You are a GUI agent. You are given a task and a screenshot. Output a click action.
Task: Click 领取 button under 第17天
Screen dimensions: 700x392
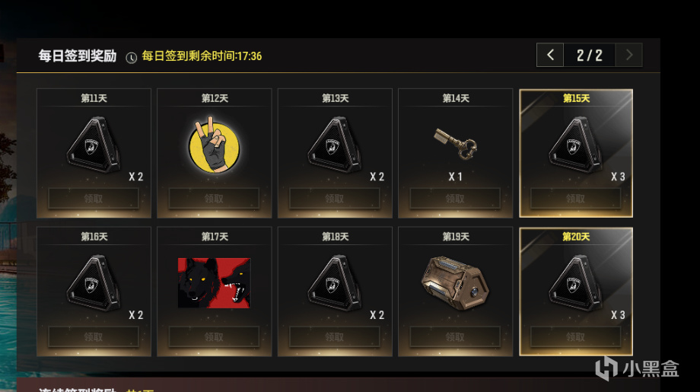coord(214,336)
